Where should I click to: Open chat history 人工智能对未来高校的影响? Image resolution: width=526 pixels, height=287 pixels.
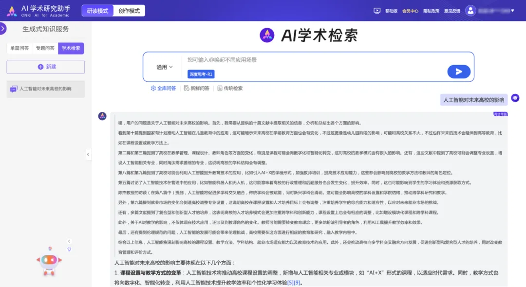pyautogui.click(x=46, y=89)
